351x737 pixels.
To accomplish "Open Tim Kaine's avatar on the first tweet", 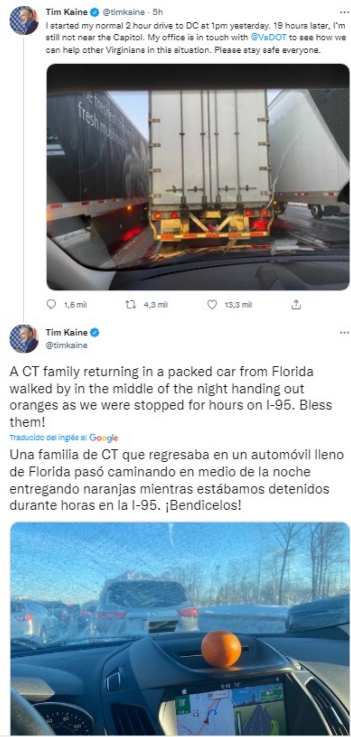I will pos(24,21).
